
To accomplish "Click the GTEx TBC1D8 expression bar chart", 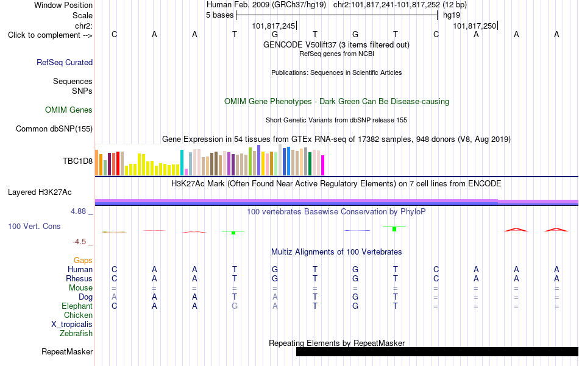I will [x=210, y=160].
